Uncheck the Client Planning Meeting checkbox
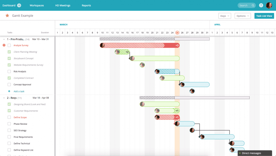The image size is (276, 156). pyautogui.click(x=9, y=52)
